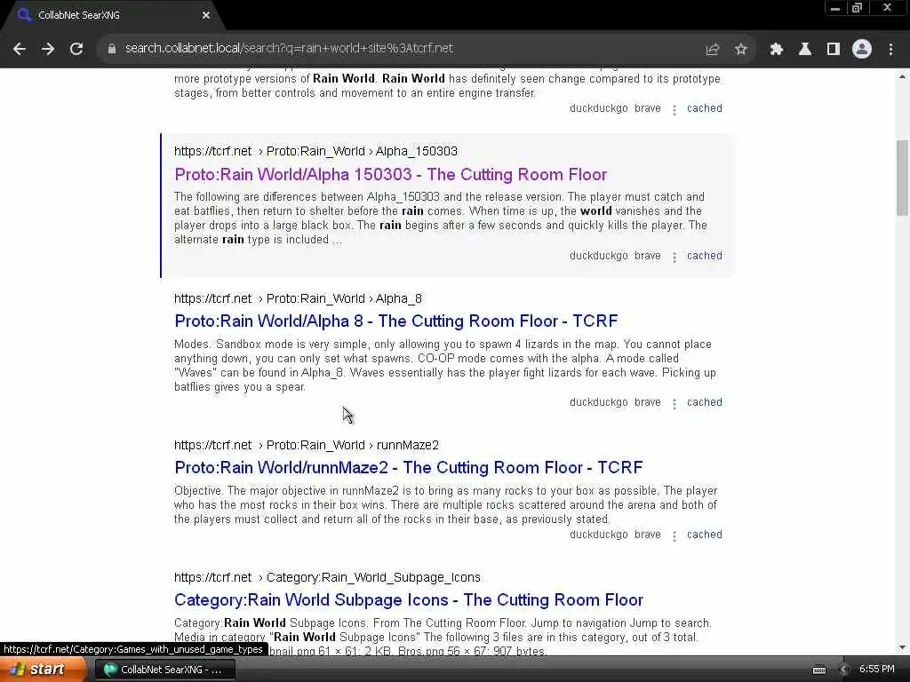Viewport: 910px width, 682px height.
Task: Open the profile avatar menu
Action: click(x=862, y=50)
